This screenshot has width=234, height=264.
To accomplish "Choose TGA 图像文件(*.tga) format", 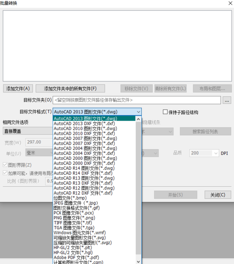I will click(94, 228).
